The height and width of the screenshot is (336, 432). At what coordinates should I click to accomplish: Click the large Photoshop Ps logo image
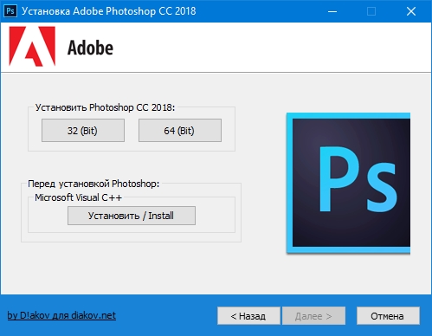pos(348,183)
